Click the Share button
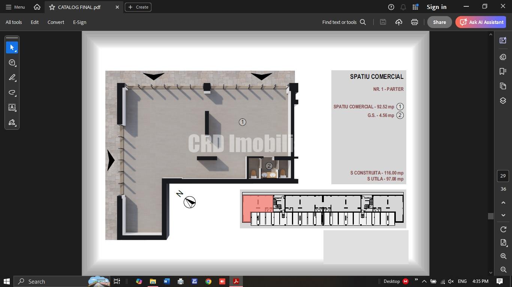This screenshot has height=287, width=512. pyautogui.click(x=439, y=22)
